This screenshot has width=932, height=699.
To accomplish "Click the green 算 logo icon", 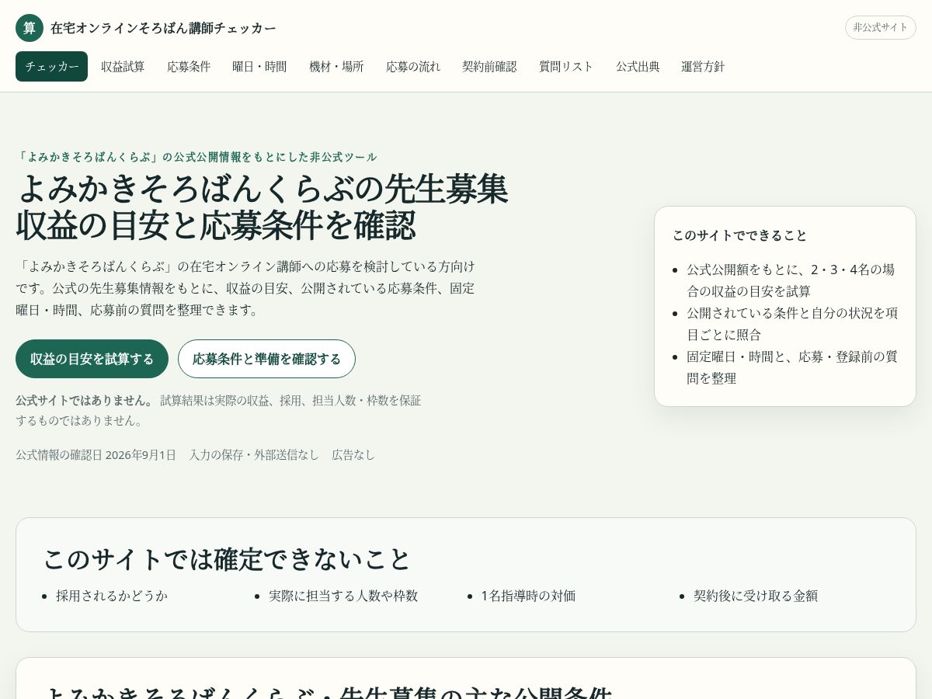I will point(30,28).
